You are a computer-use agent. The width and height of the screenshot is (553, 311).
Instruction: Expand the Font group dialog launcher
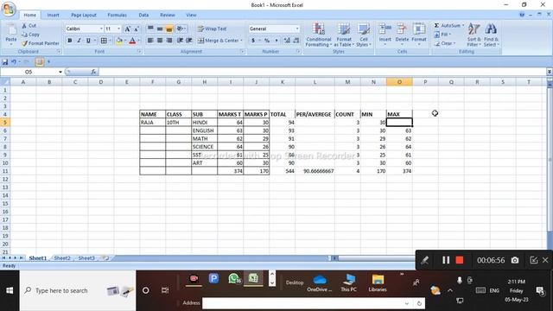pyautogui.click(x=139, y=52)
